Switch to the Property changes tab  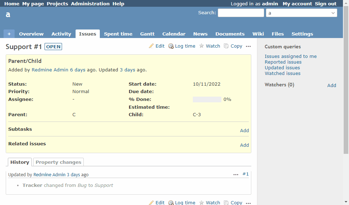click(x=58, y=162)
